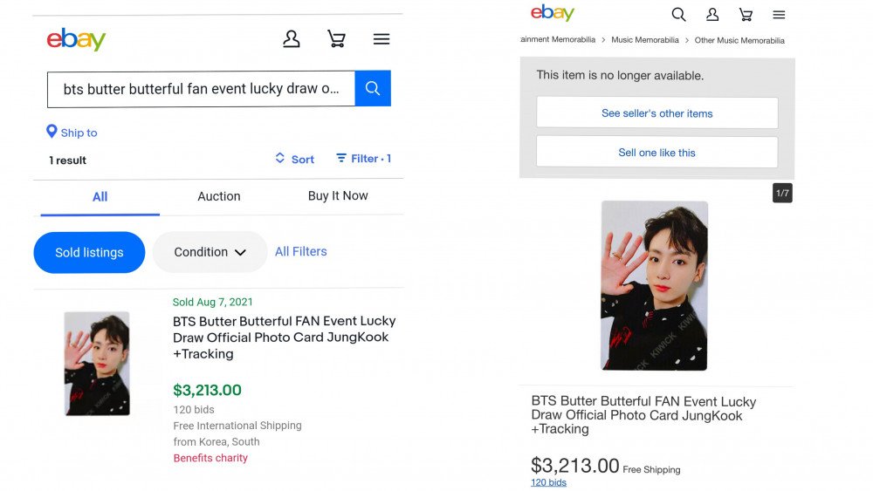Image resolution: width=873 pixels, height=491 pixels.
Task: Open the account icon in right header
Action: [712, 15]
